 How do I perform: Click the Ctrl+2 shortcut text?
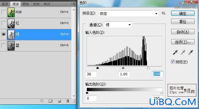click(x=64, y=12)
